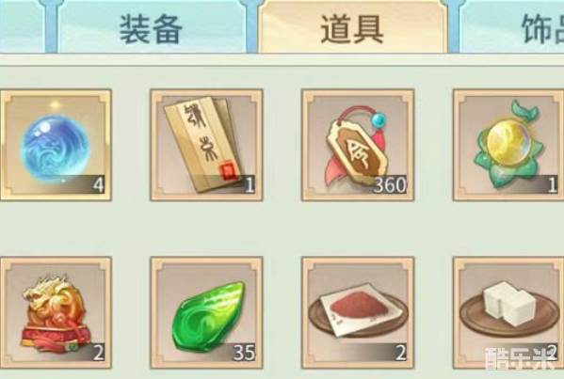Click quantity 2 on dragon seal slot

tap(99, 353)
